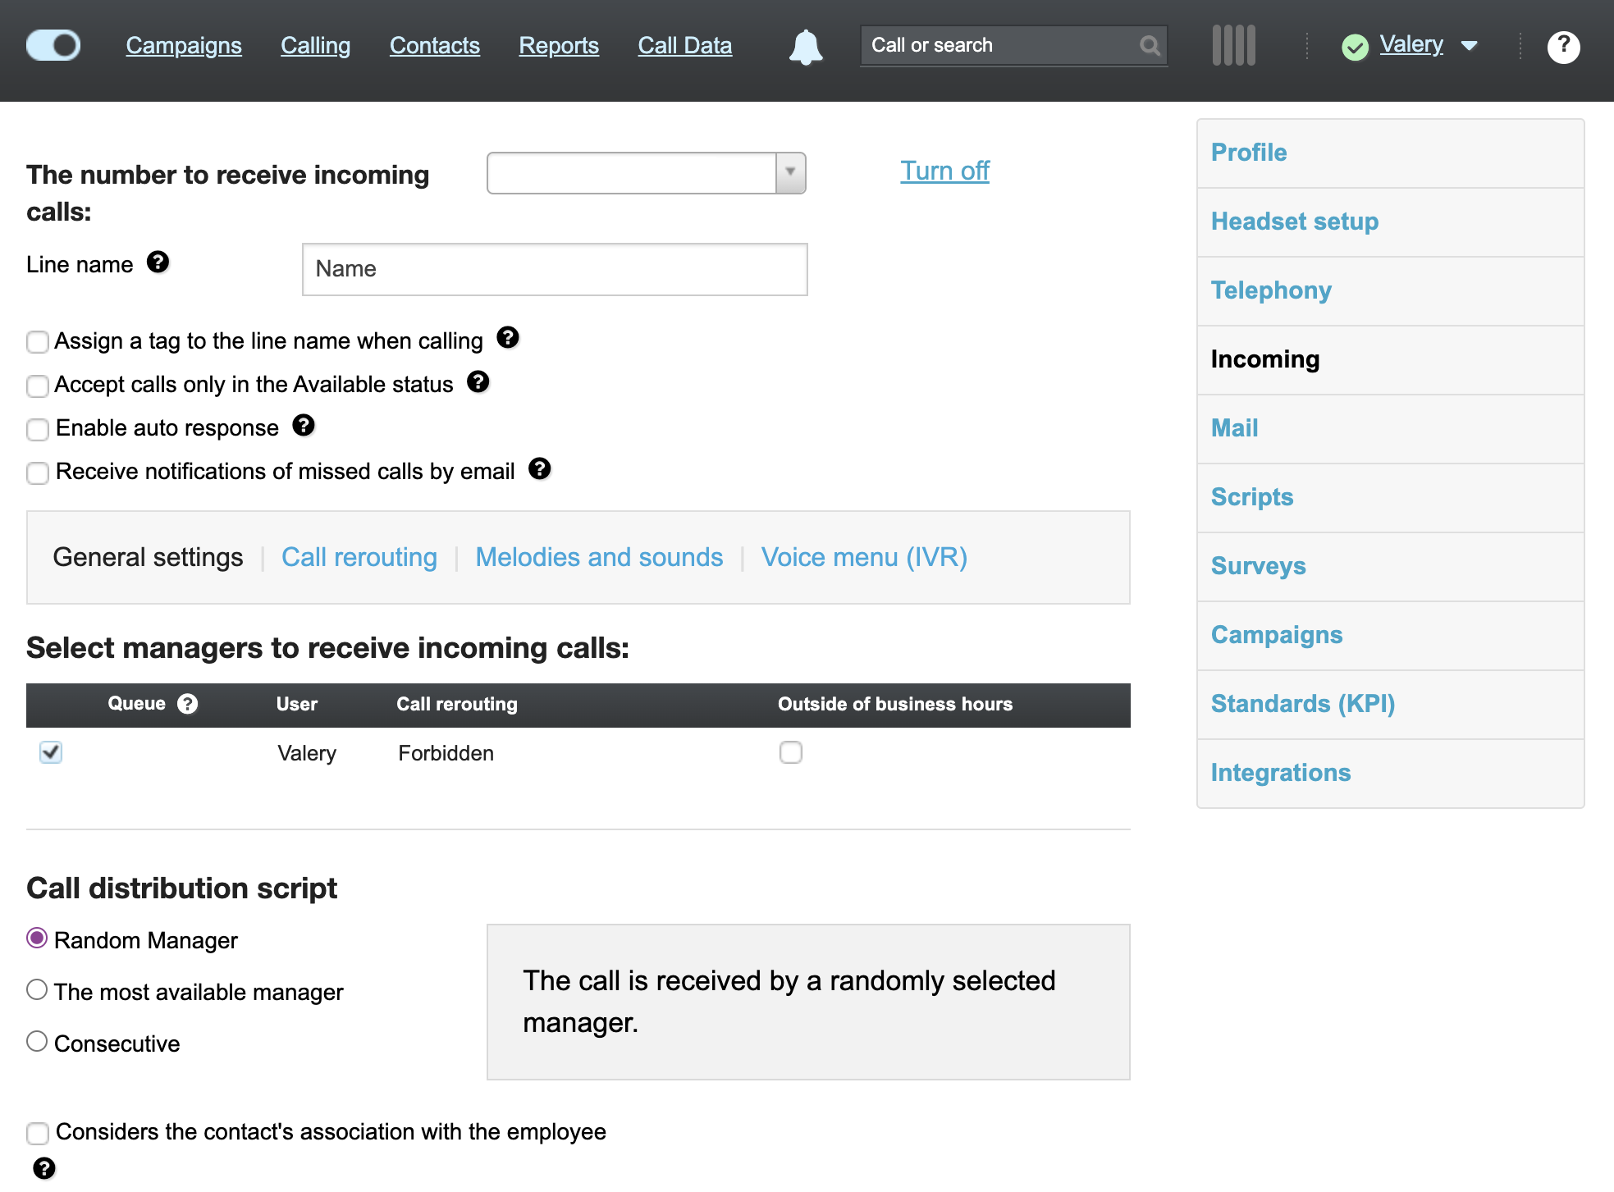Viewport: 1614px width, 1192px height.
Task: Switch to the Melodies and sounds tab
Action: 598,557
